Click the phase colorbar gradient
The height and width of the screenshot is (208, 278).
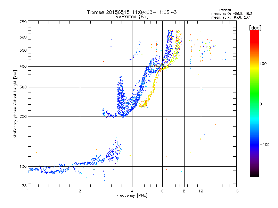click(254, 103)
